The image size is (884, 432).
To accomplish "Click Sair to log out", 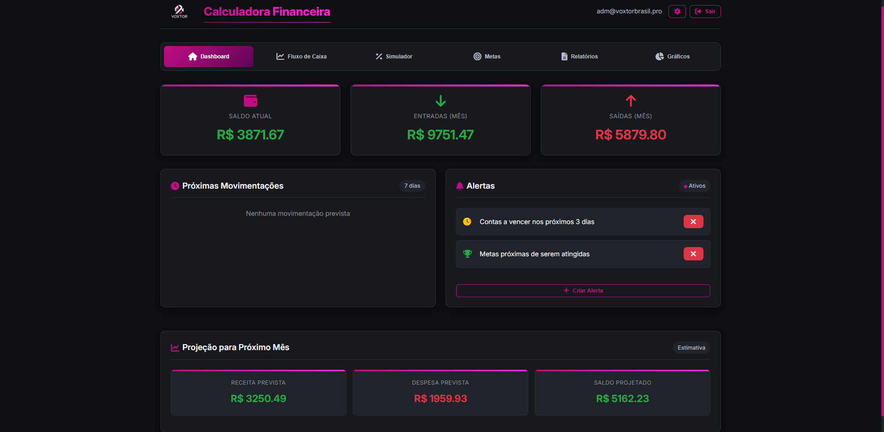I will (x=705, y=11).
